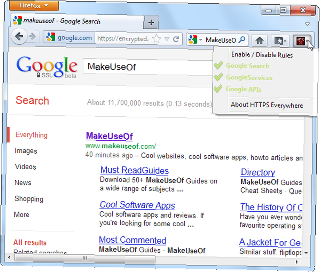Click the HTTPS Everywhere toolbar icon
Image resolution: width=320 pixels, height=272 pixels.
click(x=300, y=41)
